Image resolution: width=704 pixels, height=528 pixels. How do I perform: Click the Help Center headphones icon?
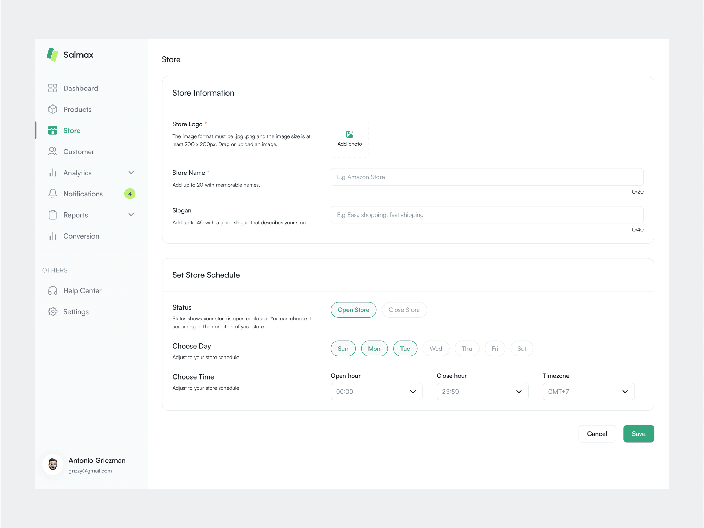coord(53,291)
